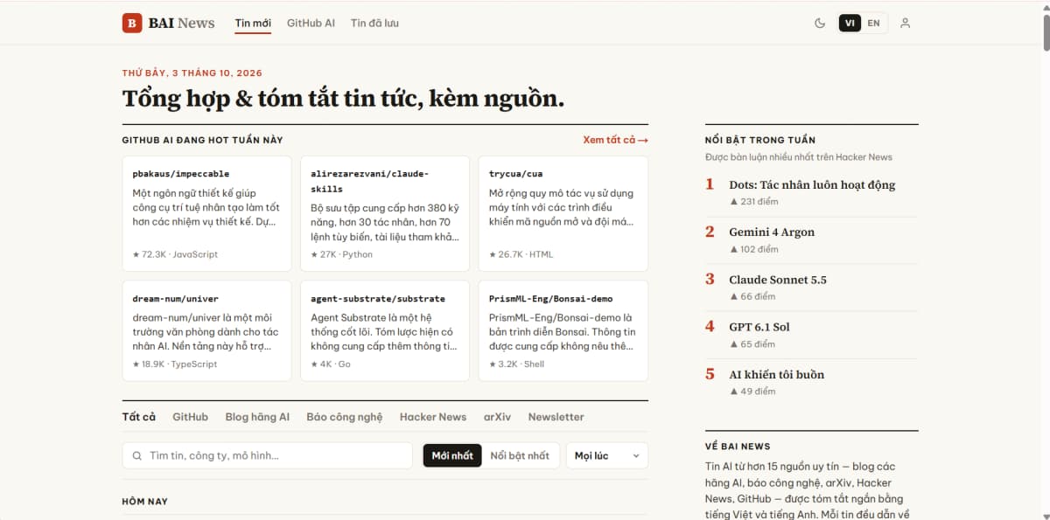
Task: Open the agent-substrate/substrate repo card
Action: tap(385, 330)
